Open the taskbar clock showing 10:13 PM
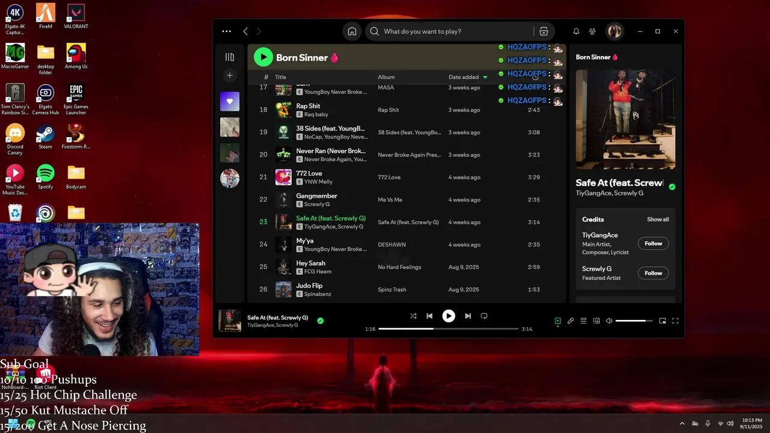 [752, 423]
